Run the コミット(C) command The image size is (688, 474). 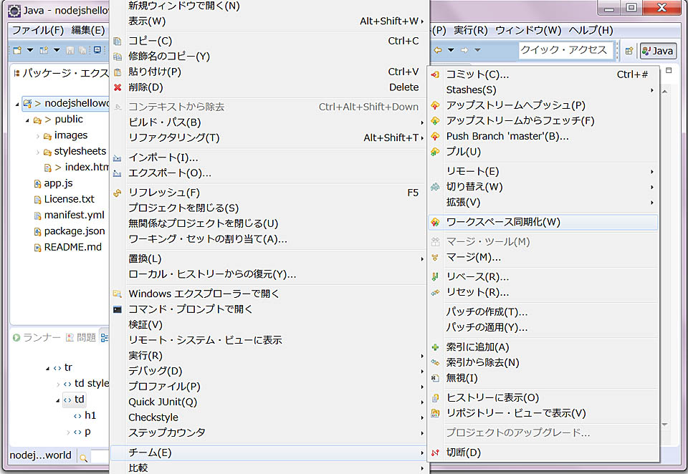pos(502,74)
